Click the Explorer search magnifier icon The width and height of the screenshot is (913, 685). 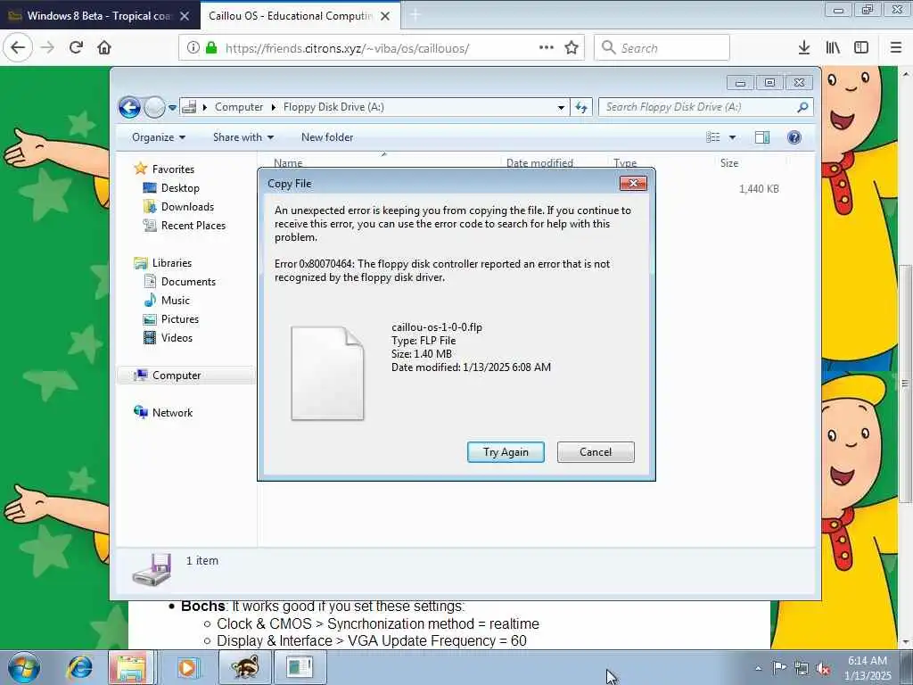point(802,107)
